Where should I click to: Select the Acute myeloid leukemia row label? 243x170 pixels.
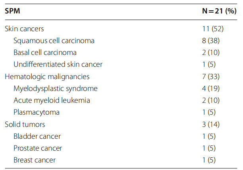(x=52, y=100)
